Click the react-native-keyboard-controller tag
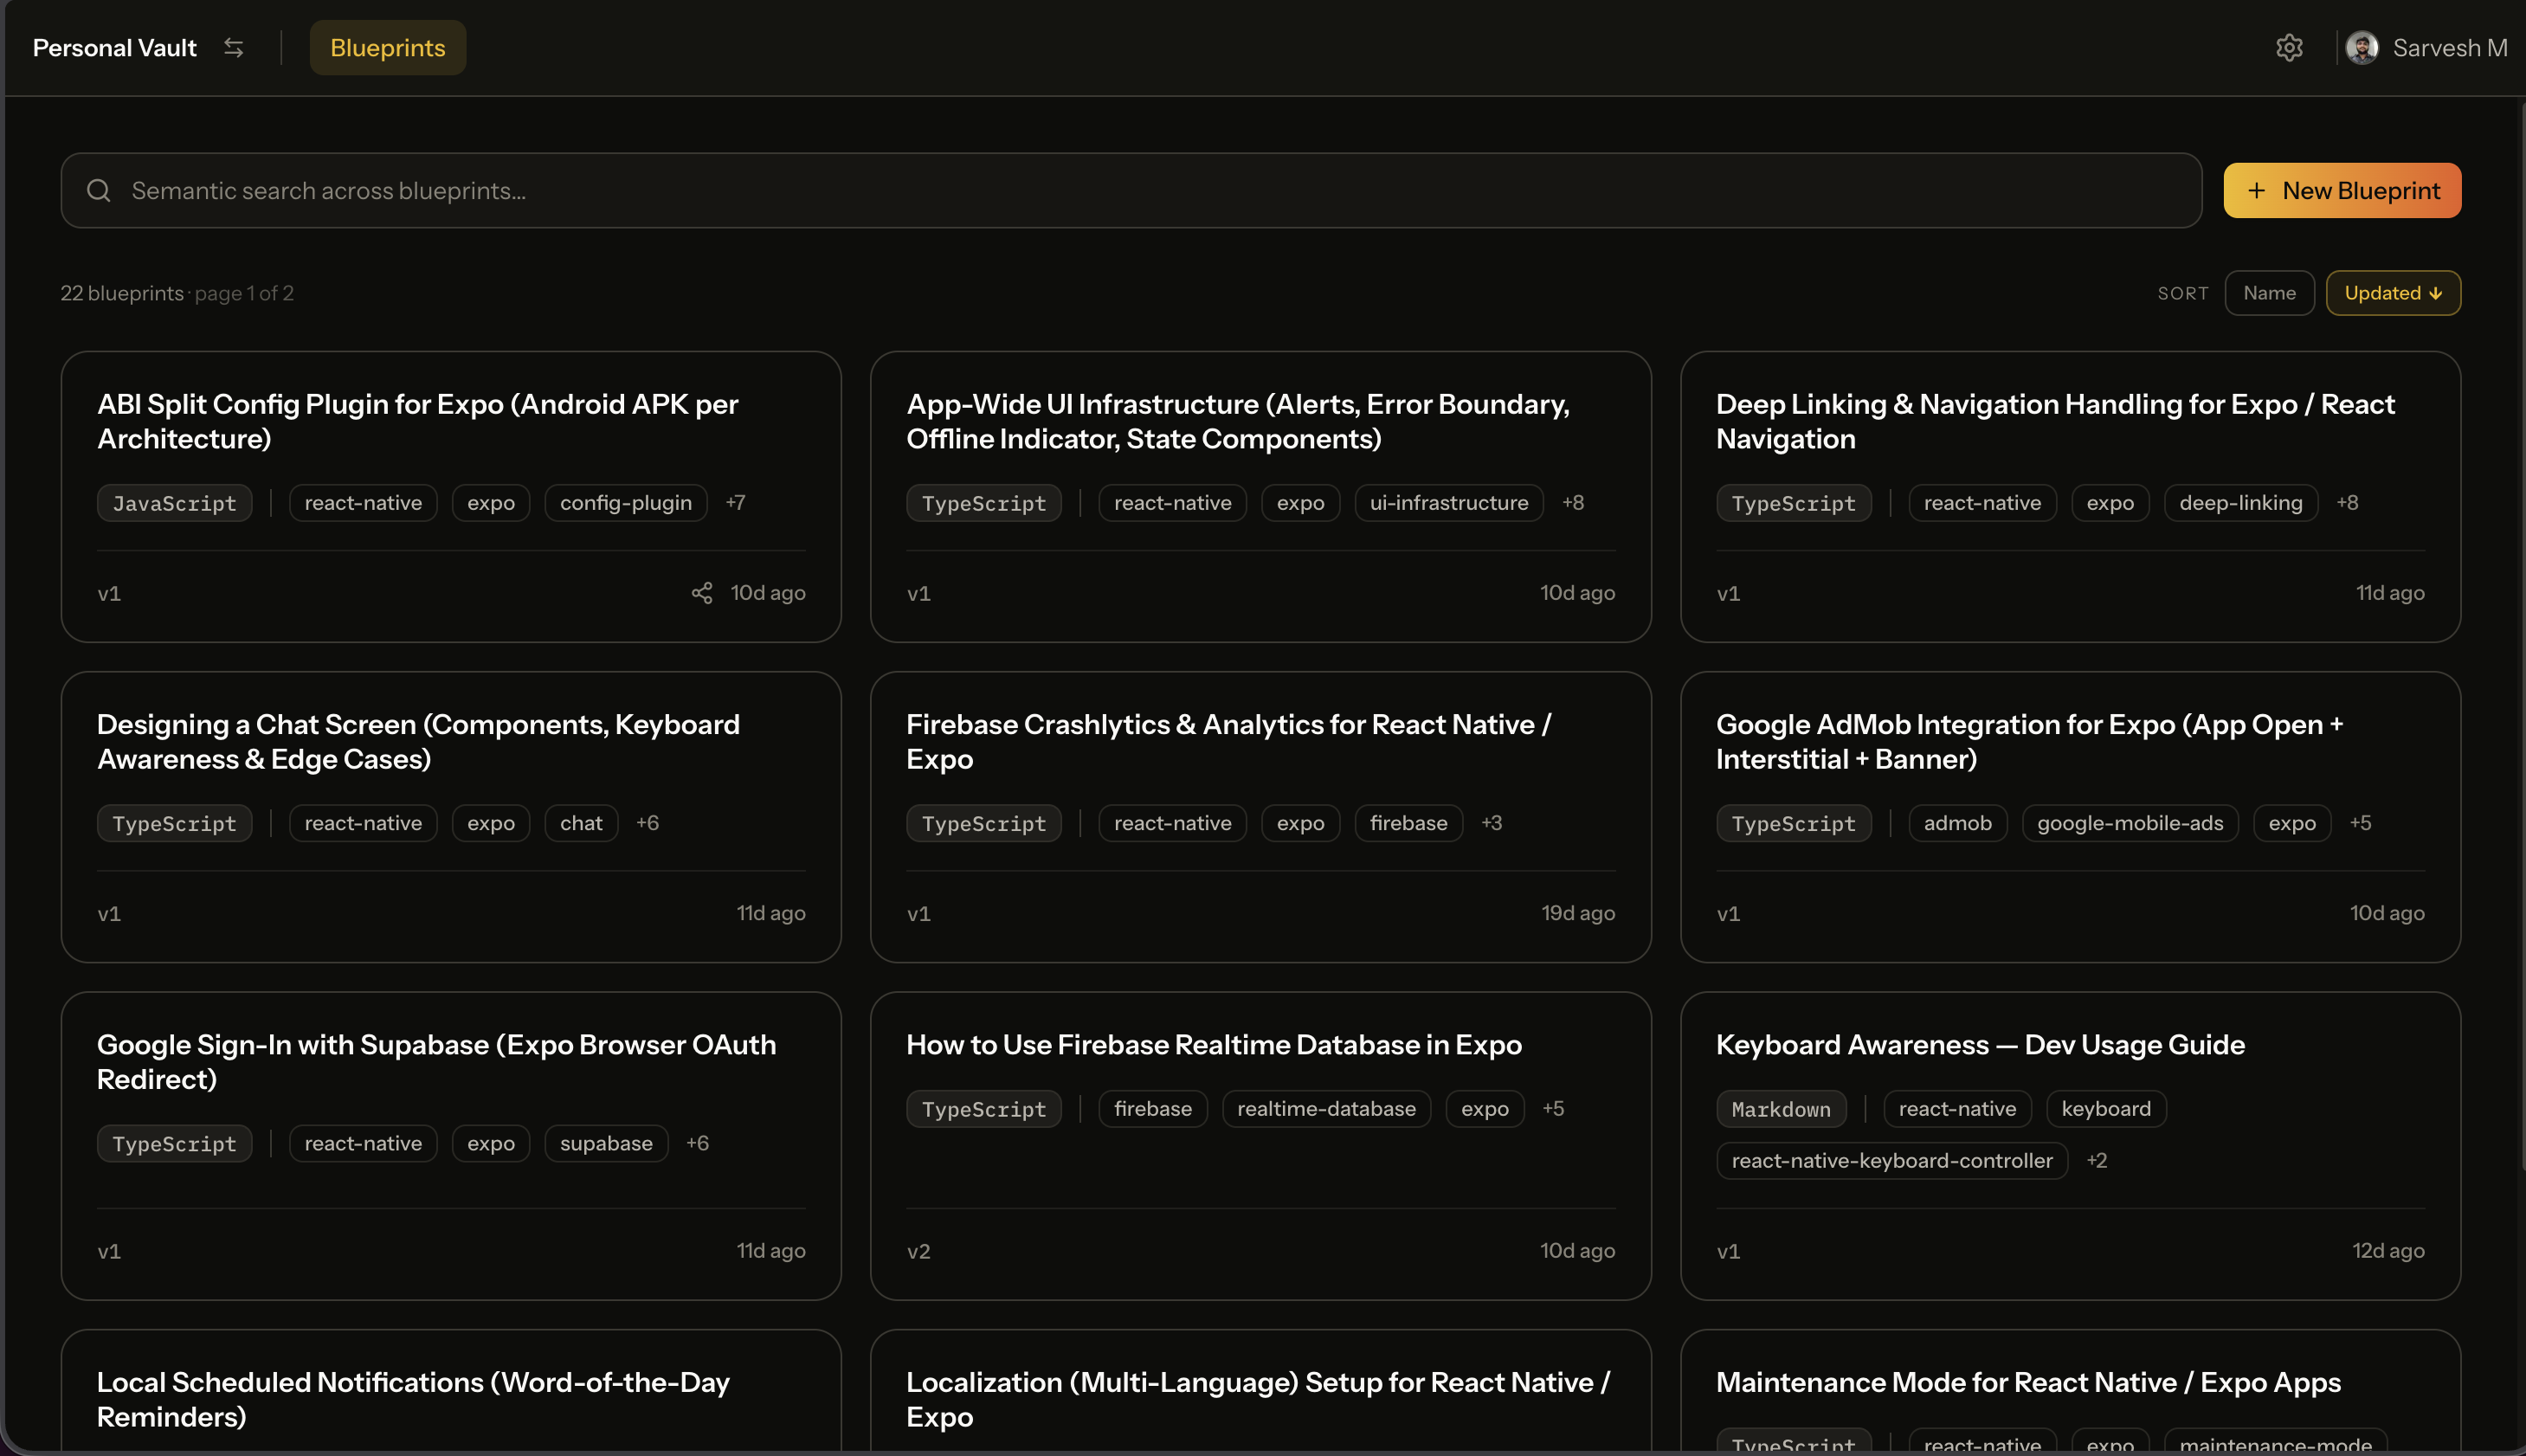Viewport: 2526px width, 1456px height. click(x=1892, y=1161)
